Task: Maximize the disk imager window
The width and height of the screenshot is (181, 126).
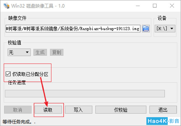Action: (x=155, y=6)
